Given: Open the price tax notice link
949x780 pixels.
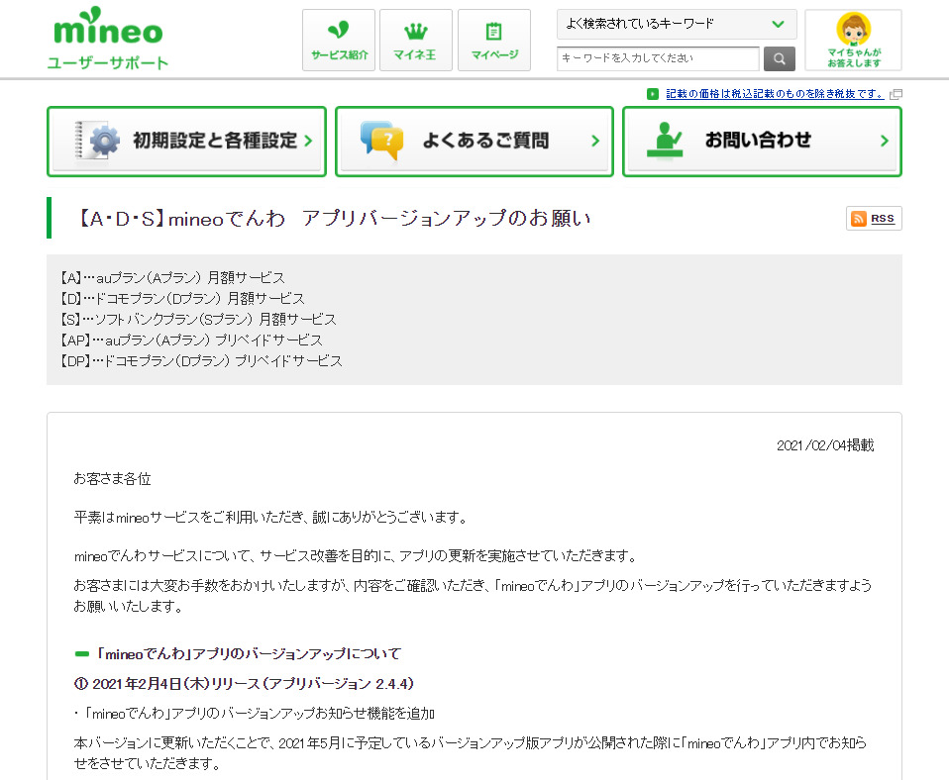Looking at the screenshot, I should pyautogui.click(x=775, y=94).
